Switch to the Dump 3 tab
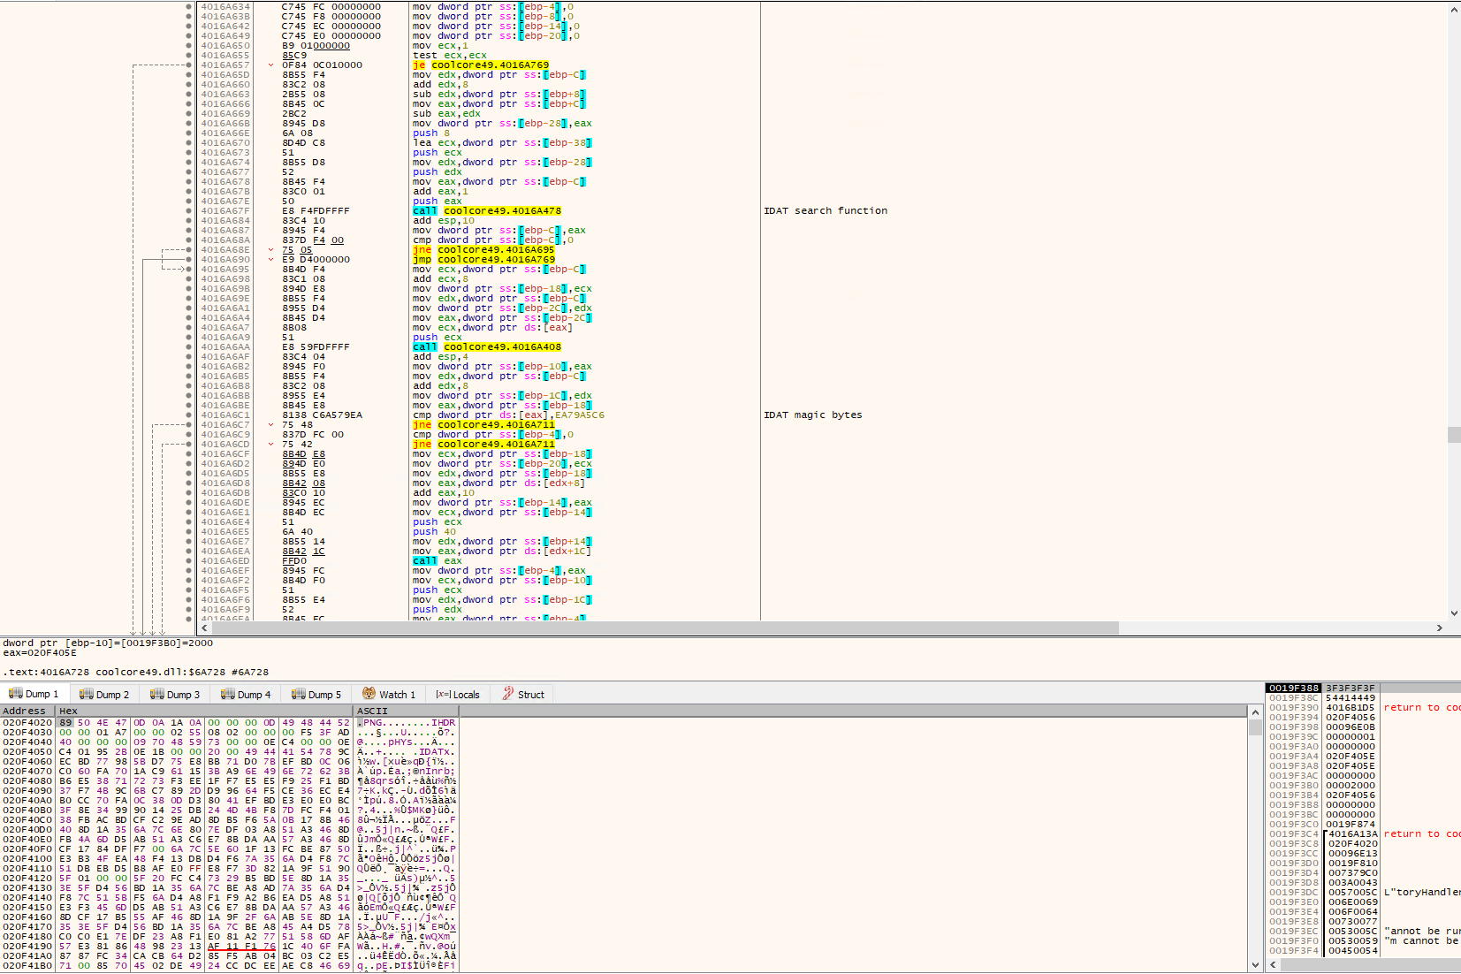 point(175,694)
